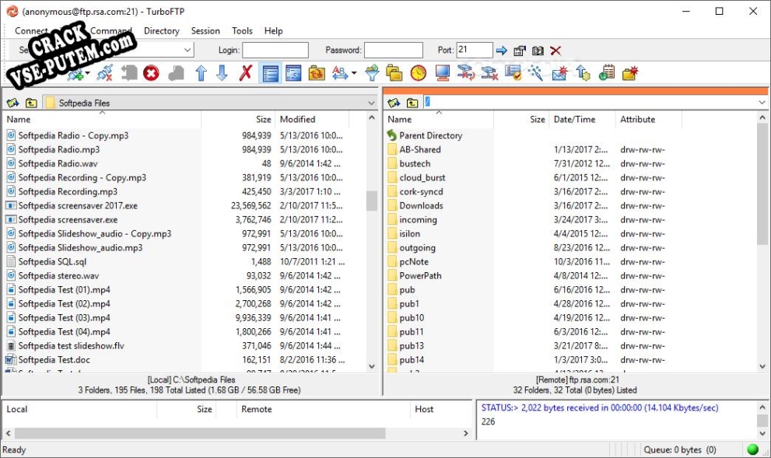Click the red X delete icon in main toolbar
Viewport: 771px width, 458px height.
[245, 73]
